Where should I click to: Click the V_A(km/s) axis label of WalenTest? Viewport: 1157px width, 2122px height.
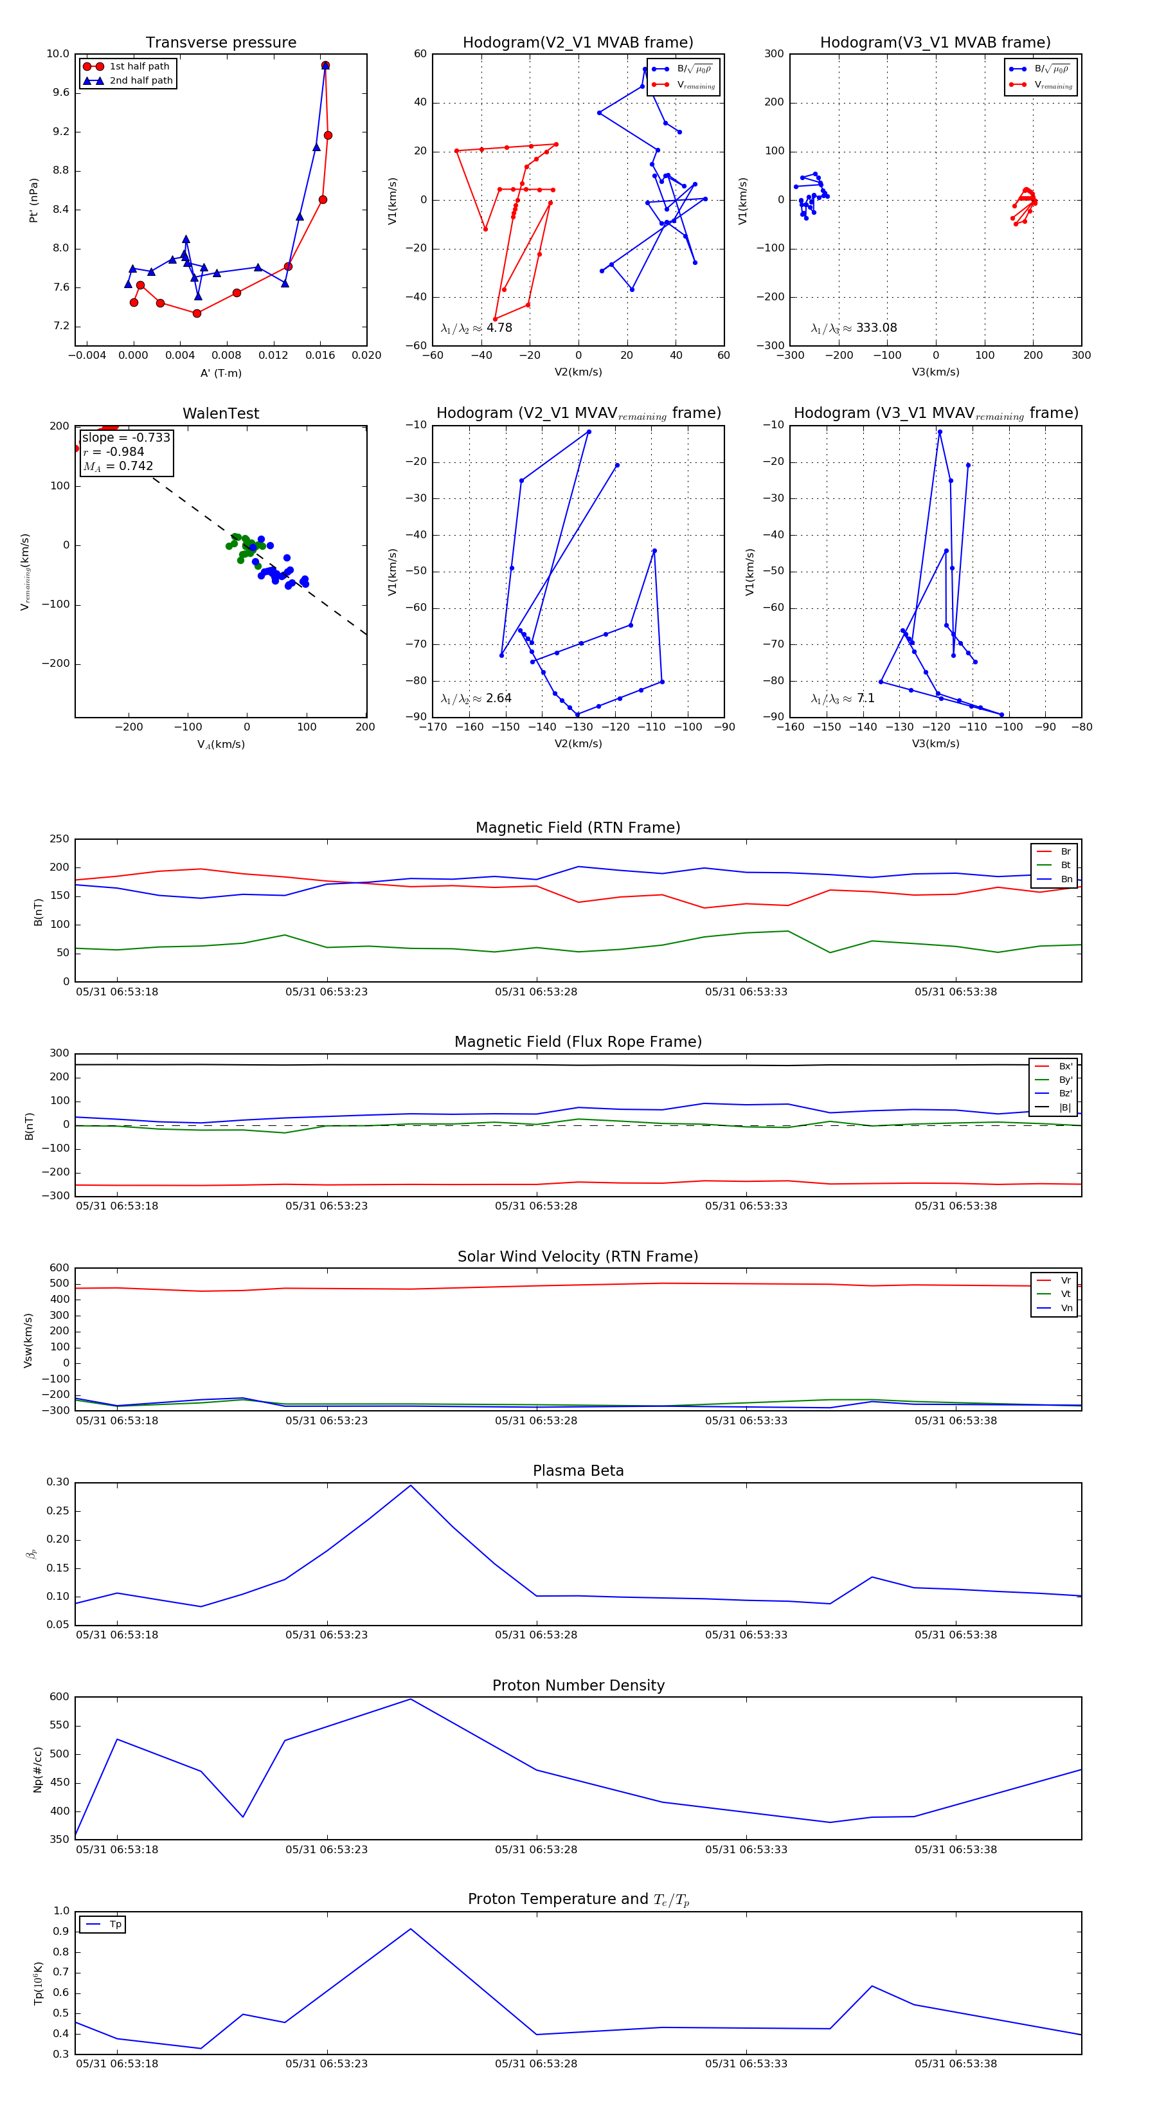click(220, 744)
